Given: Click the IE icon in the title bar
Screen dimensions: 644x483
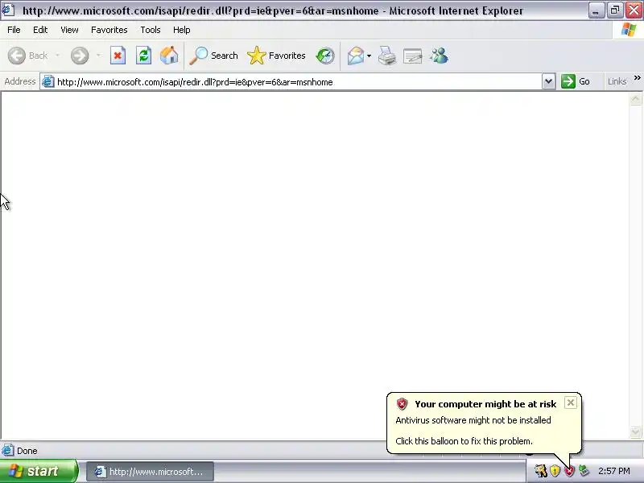Looking at the screenshot, I should [8, 10].
